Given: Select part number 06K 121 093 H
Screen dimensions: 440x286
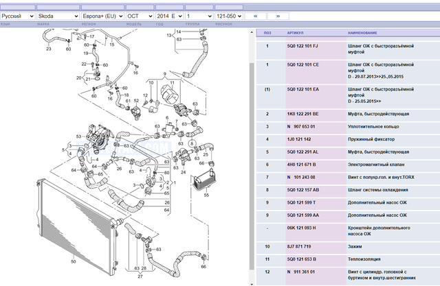Looking at the screenshot, I should pyautogui.click(x=301, y=228).
